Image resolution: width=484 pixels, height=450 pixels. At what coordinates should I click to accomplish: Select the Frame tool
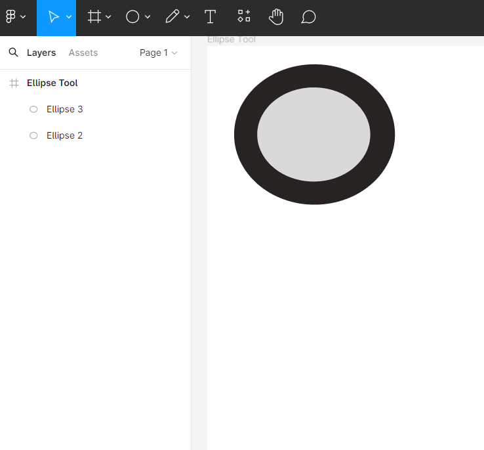tap(94, 16)
